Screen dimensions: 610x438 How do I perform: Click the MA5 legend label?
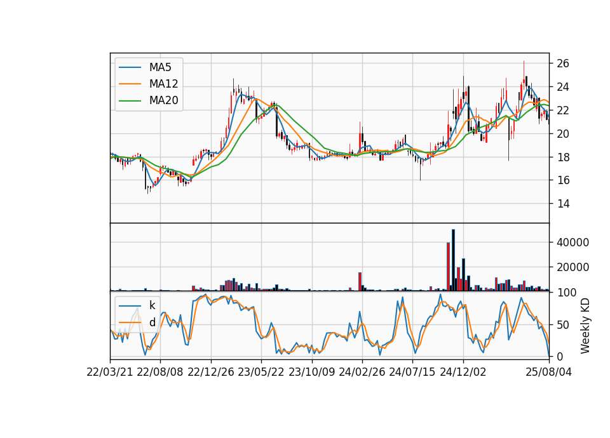pyautogui.click(x=160, y=67)
